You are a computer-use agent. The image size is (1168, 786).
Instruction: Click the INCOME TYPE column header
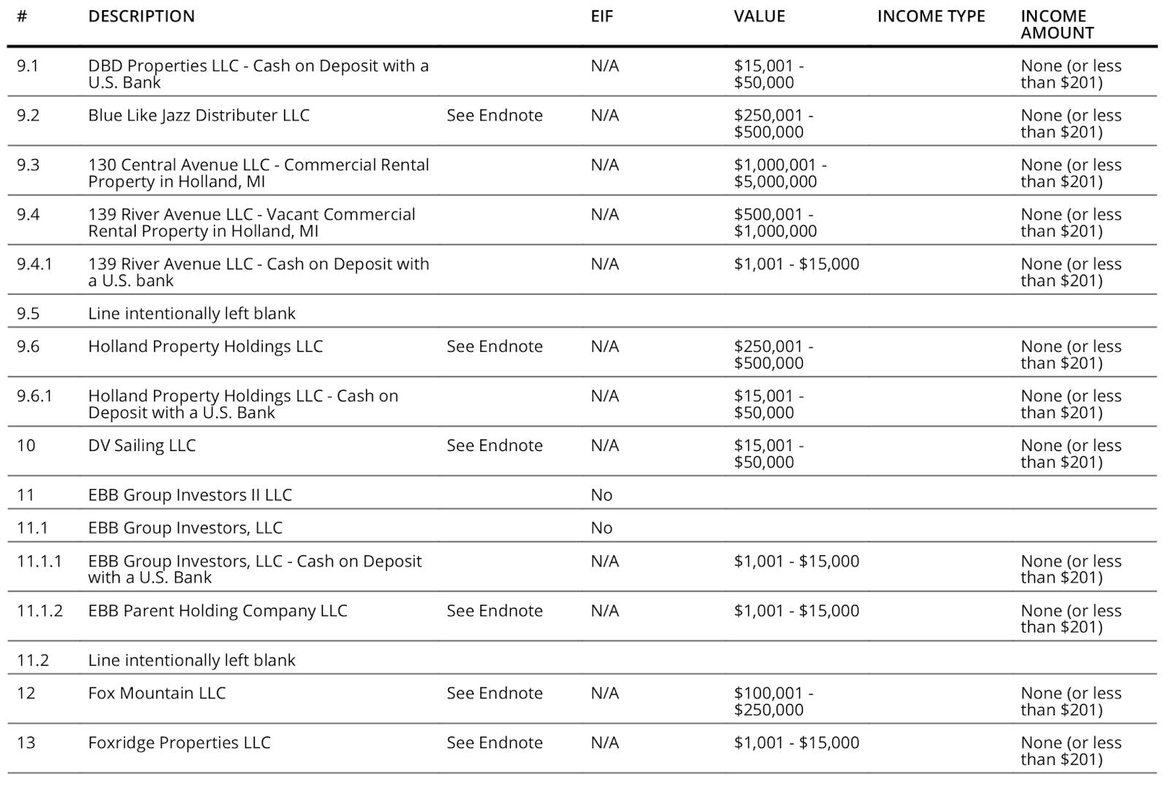931,16
